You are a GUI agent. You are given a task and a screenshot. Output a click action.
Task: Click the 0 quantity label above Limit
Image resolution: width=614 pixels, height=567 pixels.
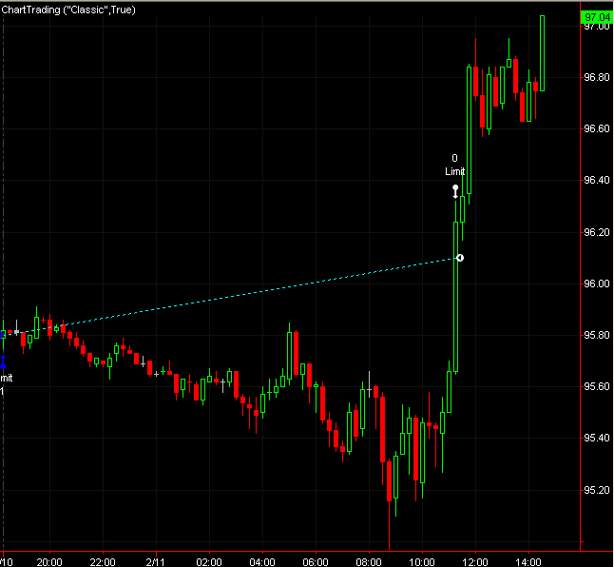(454, 158)
